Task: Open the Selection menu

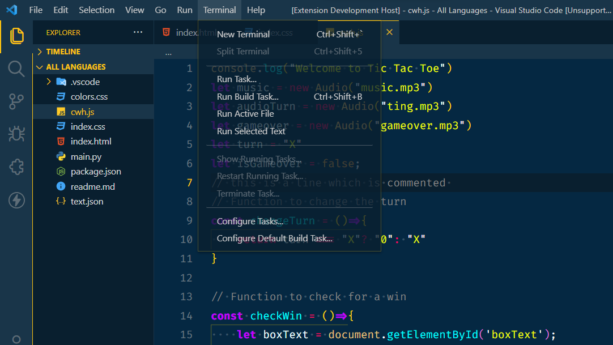Action: coord(96,10)
